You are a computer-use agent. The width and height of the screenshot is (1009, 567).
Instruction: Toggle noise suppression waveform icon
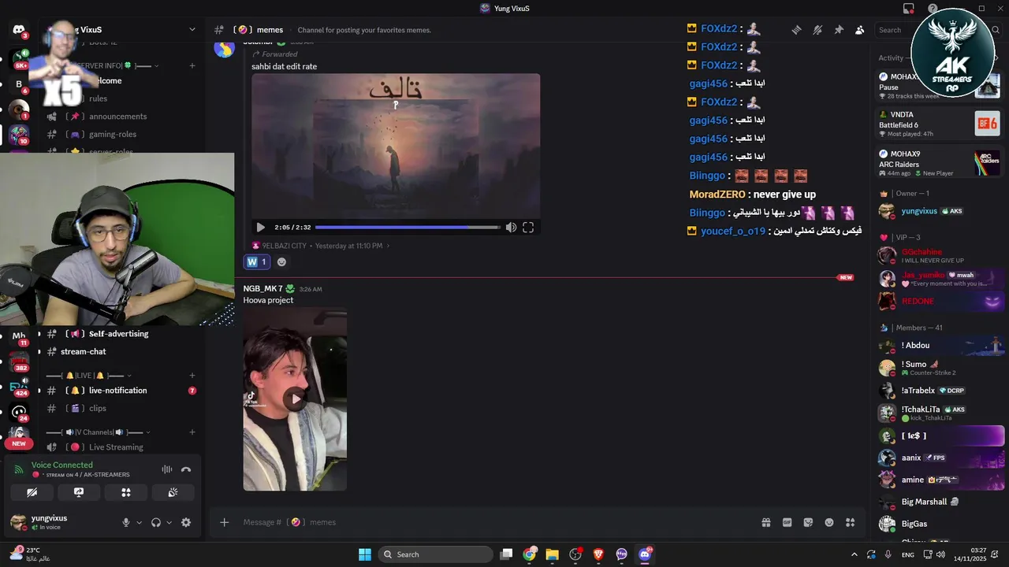pos(167,469)
